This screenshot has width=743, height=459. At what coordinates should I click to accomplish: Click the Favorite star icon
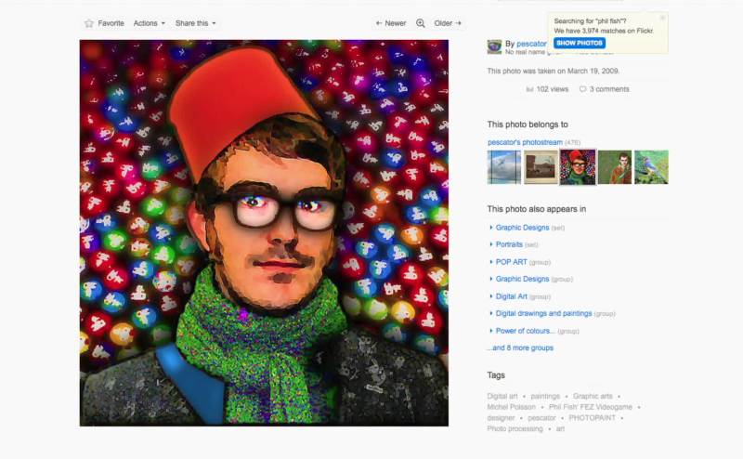89,23
